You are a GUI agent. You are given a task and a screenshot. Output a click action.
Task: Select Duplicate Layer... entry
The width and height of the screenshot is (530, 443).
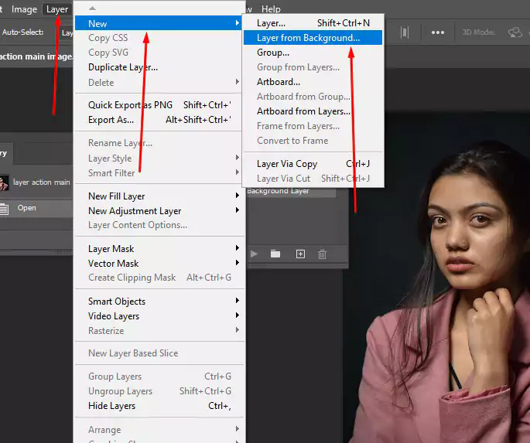pos(158,67)
